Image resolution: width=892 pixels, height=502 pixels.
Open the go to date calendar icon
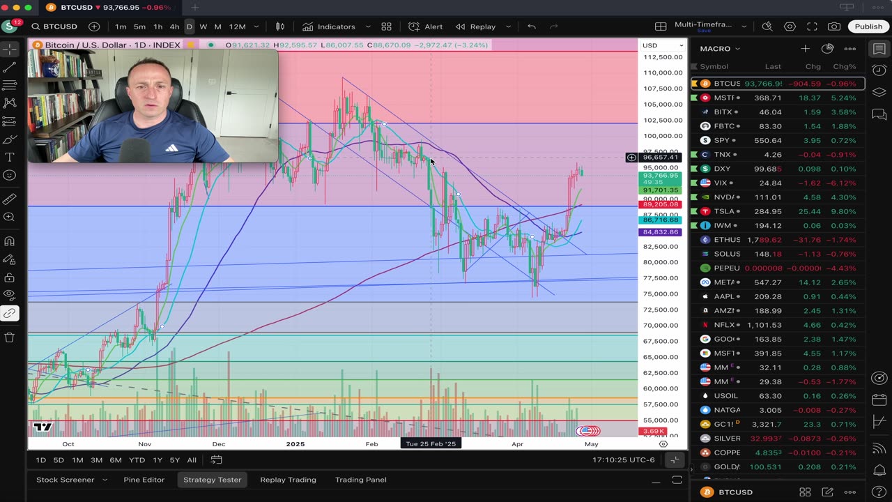[217, 460]
